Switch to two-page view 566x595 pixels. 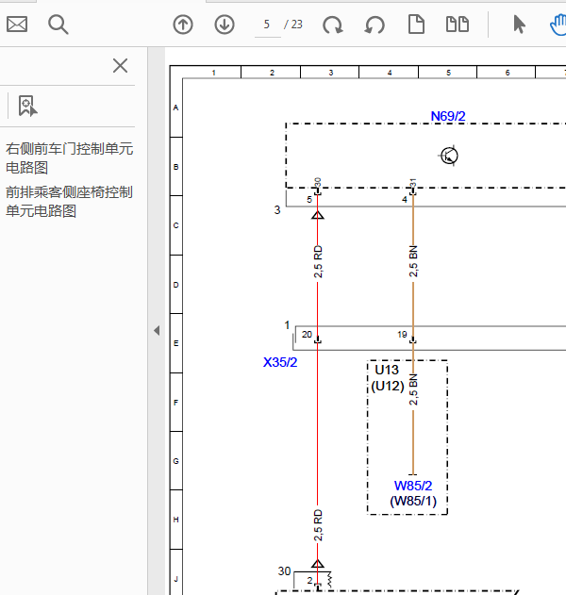pyautogui.click(x=458, y=25)
